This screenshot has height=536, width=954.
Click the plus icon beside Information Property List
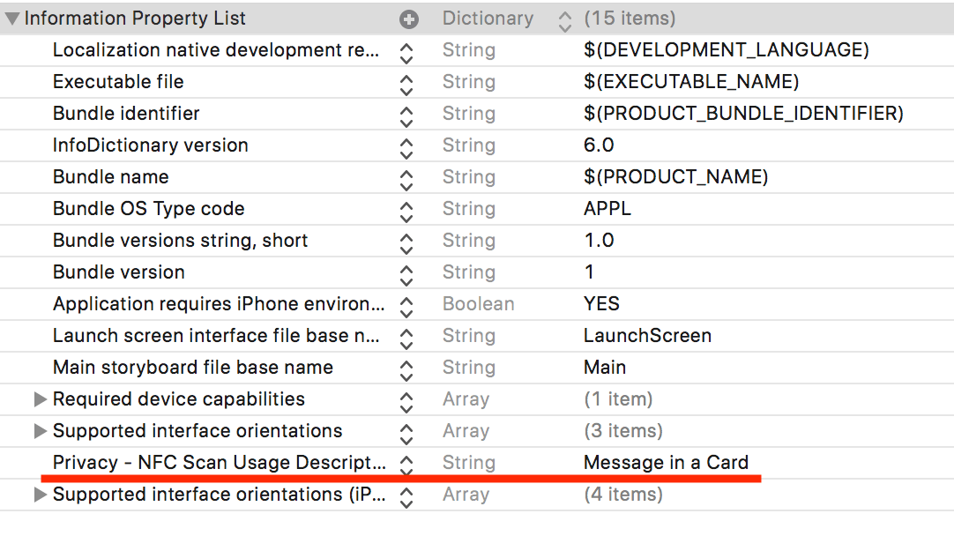(408, 19)
